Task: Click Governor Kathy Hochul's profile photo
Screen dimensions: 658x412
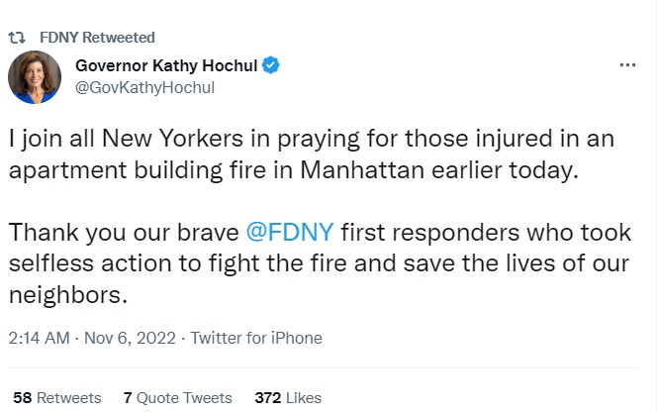Action: (35, 77)
